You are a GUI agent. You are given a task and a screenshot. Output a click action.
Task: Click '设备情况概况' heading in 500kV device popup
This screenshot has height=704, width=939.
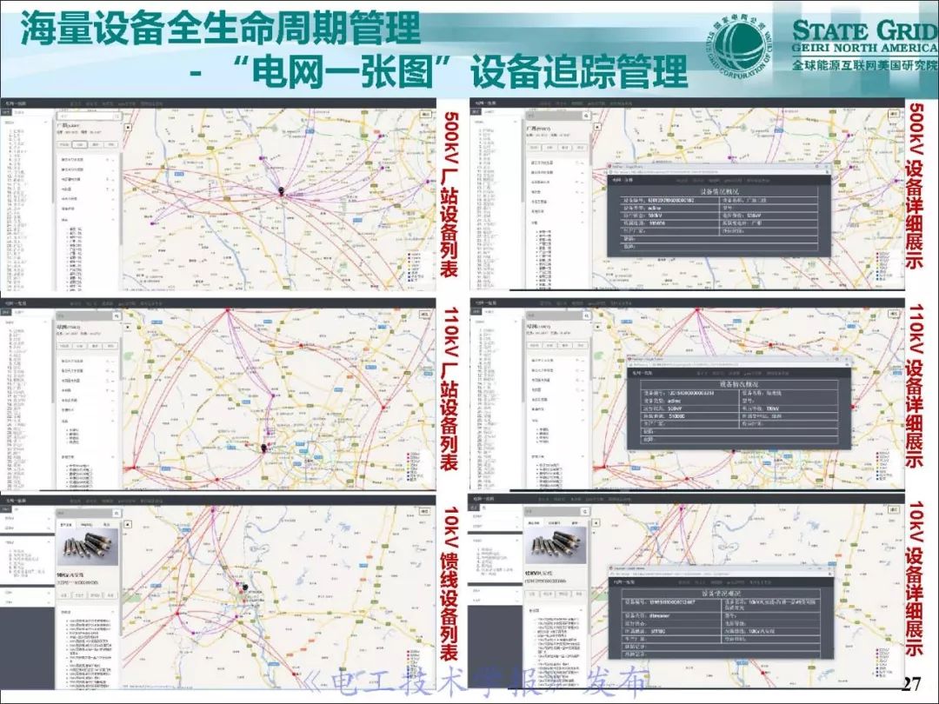[720, 191]
